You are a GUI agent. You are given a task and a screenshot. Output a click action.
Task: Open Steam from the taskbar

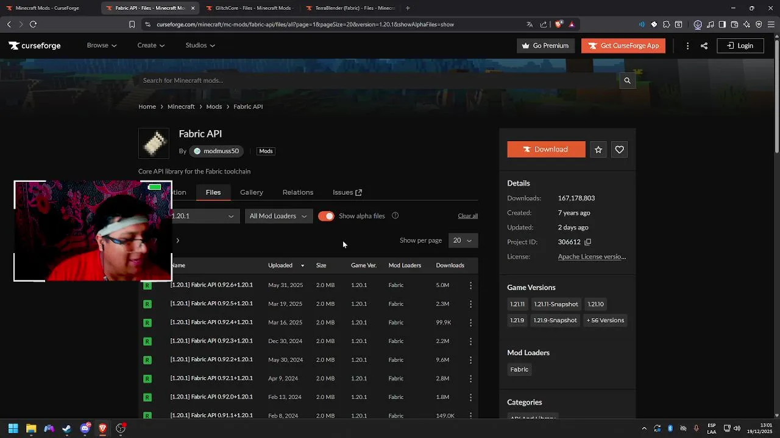pyautogui.click(x=66, y=428)
